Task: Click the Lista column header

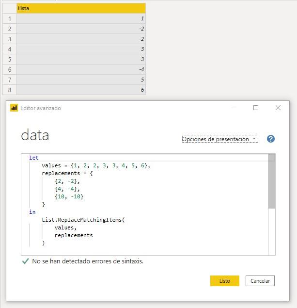Action: pyautogui.click(x=81, y=8)
